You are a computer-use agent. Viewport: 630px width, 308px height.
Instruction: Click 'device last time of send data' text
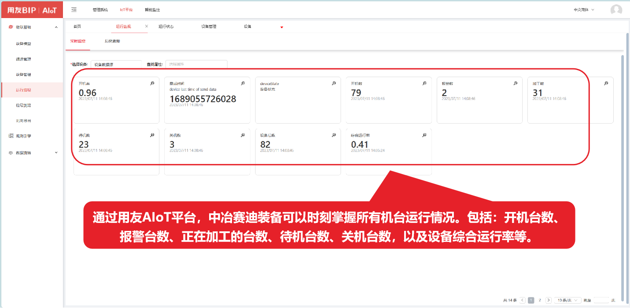coord(193,89)
